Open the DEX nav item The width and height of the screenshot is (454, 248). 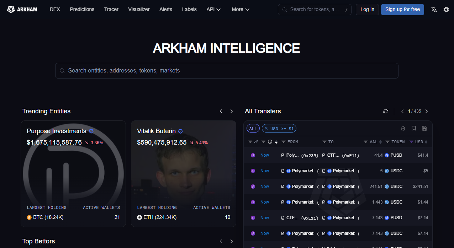(x=55, y=9)
